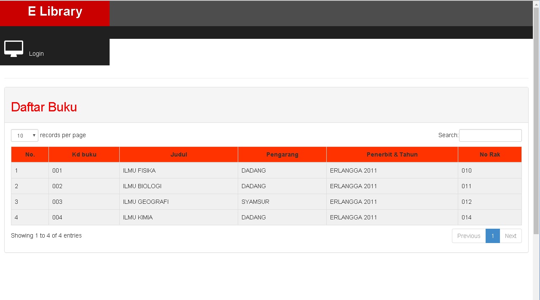Viewport: 540px width, 300px height.
Task: Click inside the Search input field
Action: (490, 135)
